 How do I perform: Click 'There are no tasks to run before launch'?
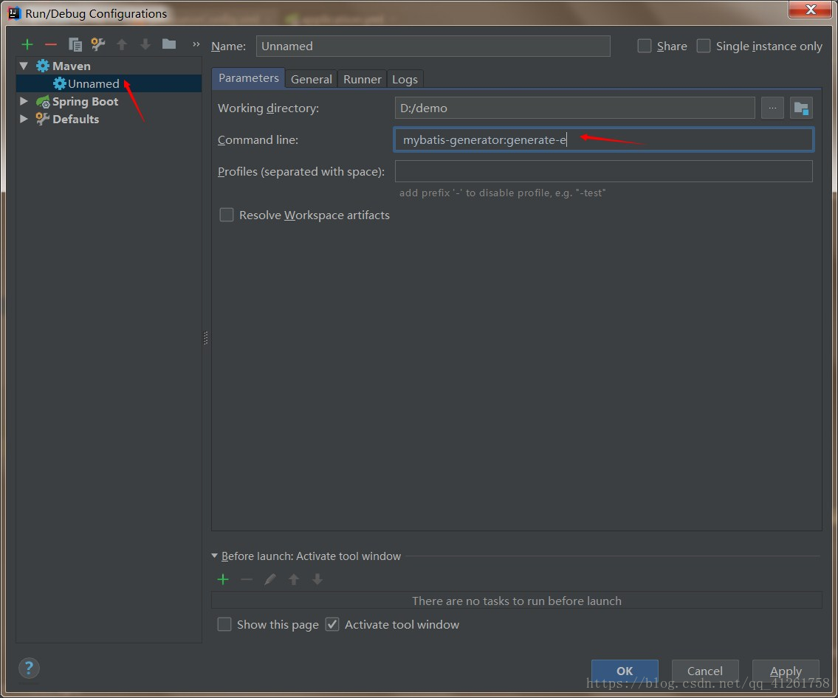click(516, 601)
